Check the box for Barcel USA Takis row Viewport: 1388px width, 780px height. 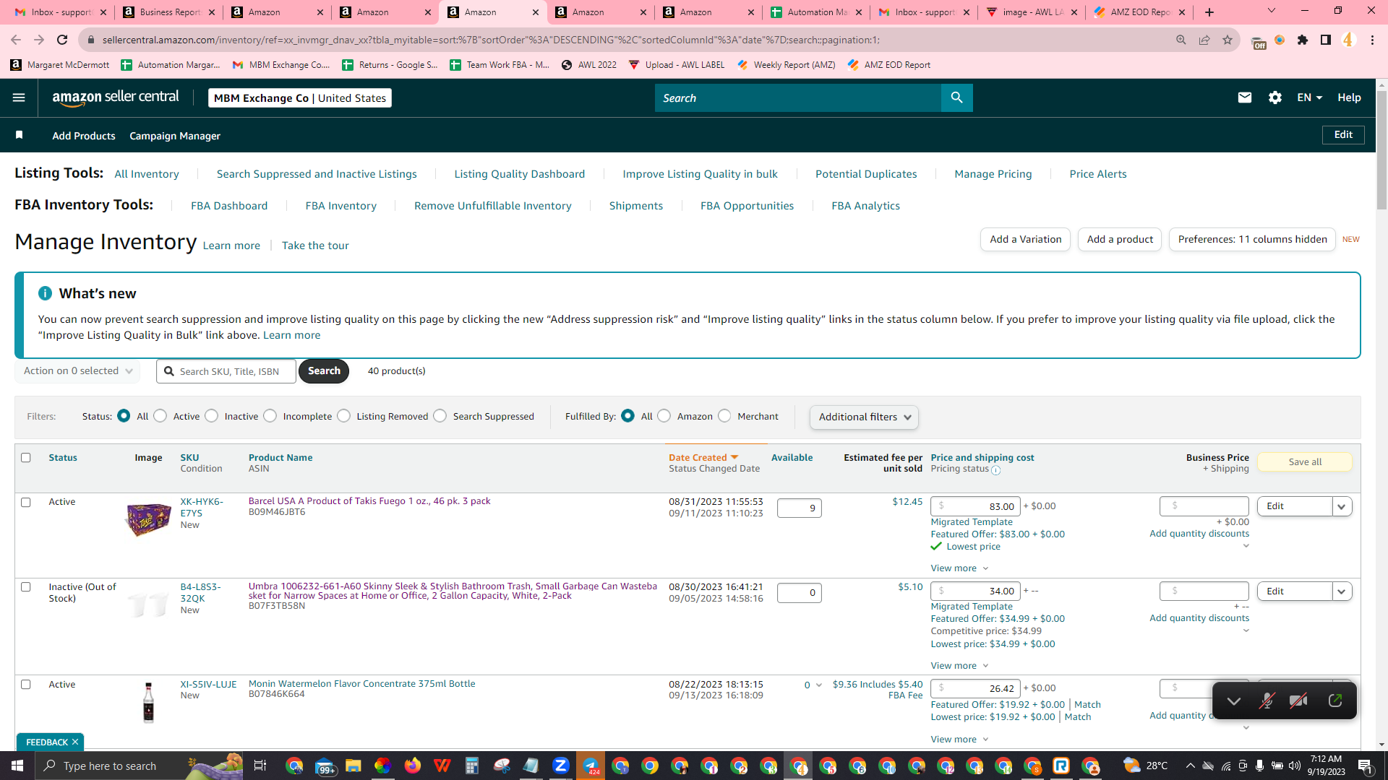26,502
